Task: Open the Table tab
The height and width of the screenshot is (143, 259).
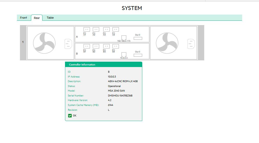Action: coord(50,18)
